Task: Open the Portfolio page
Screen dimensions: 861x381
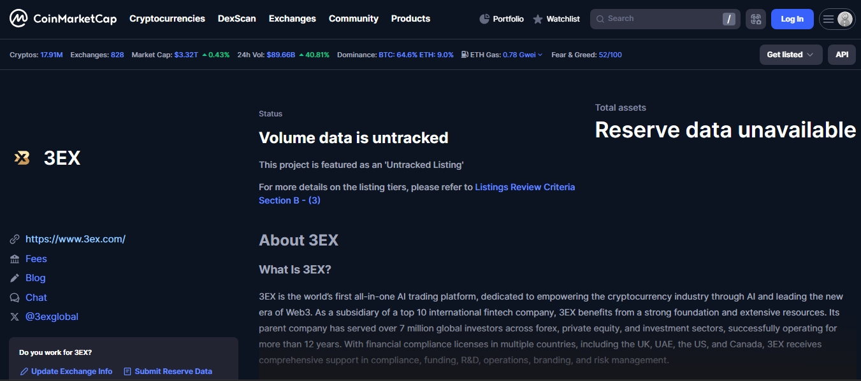Action: (502, 19)
